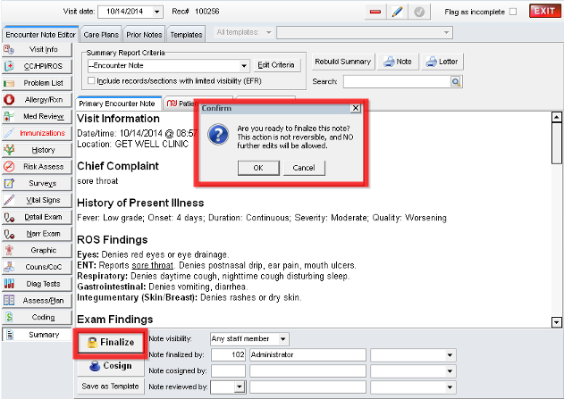
Task: Click Rebuild Summary button
Action: pos(343,62)
